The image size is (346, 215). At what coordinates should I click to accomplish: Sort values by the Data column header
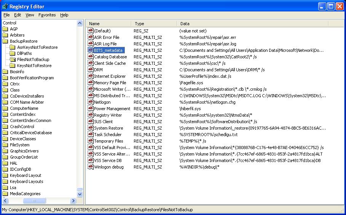[253, 24]
